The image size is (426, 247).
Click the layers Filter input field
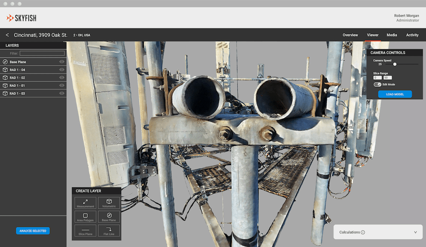(42, 53)
